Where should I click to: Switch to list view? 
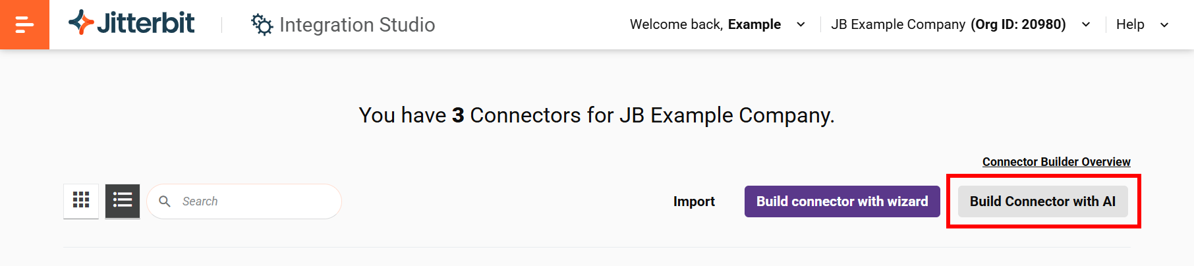click(123, 201)
